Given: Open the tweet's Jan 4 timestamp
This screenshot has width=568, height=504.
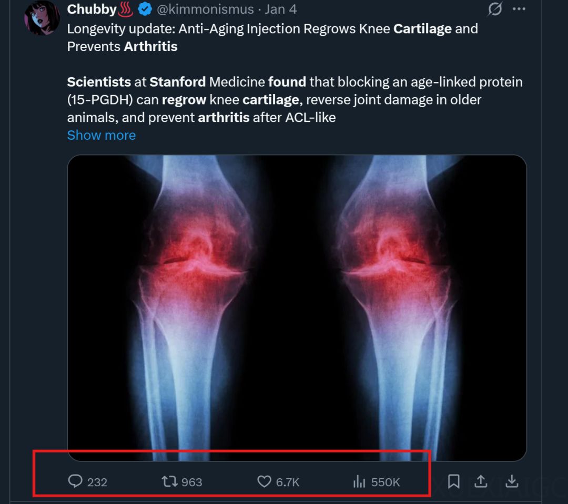Looking at the screenshot, I should click(281, 9).
